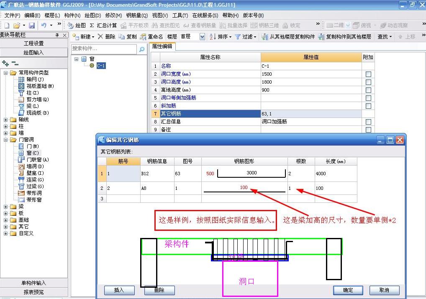The height and width of the screenshot is (299, 426).
Task: Run 汇总计算 summary calculation
Action: [103, 26]
